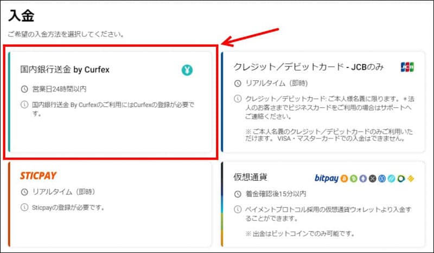434x253 pixels.
Task: Click the info icon in the STICPAY card
Action: 23,207
